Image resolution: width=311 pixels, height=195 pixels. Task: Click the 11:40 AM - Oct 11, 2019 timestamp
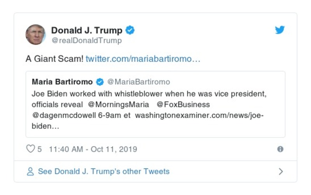[x=93, y=149]
